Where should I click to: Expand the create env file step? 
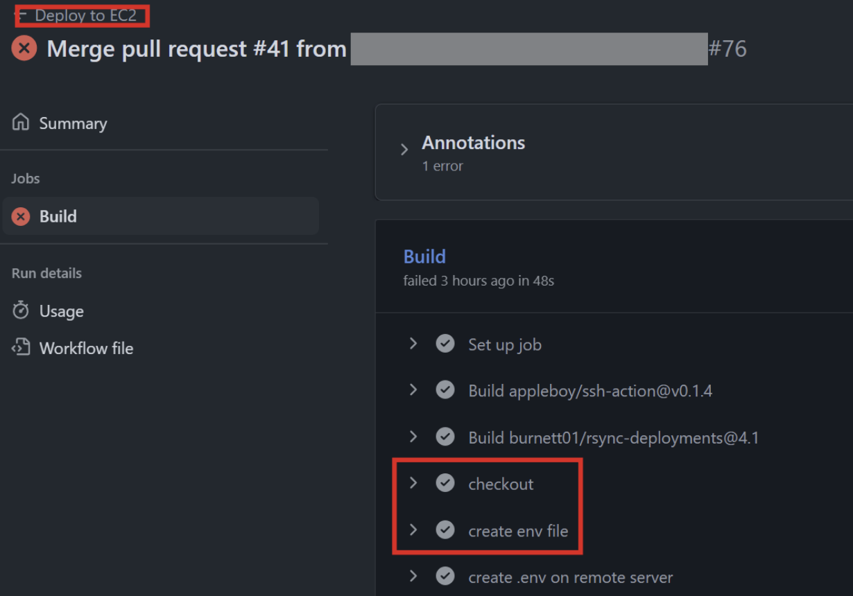point(413,530)
